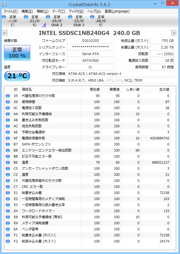Image resolution: width=180 pixels, height=254 pixels.
Task: Click the status icon for ID 0C row
Action: click(x=8, y=108)
